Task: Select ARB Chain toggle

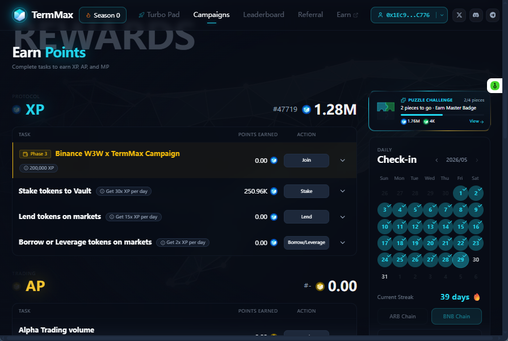Action: click(x=402, y=317)
